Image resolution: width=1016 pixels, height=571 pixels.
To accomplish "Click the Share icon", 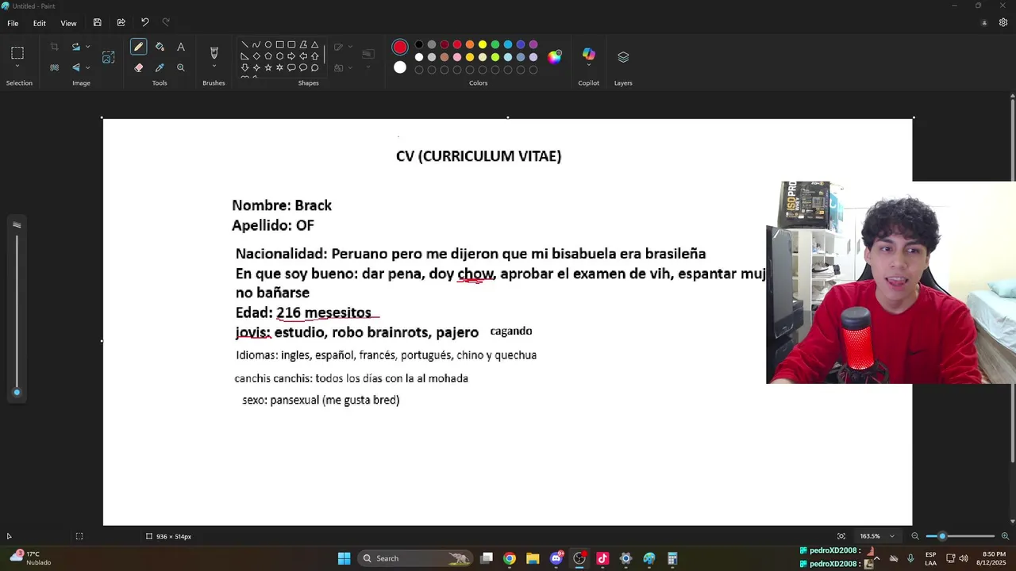I will click(x=121, y=22).
